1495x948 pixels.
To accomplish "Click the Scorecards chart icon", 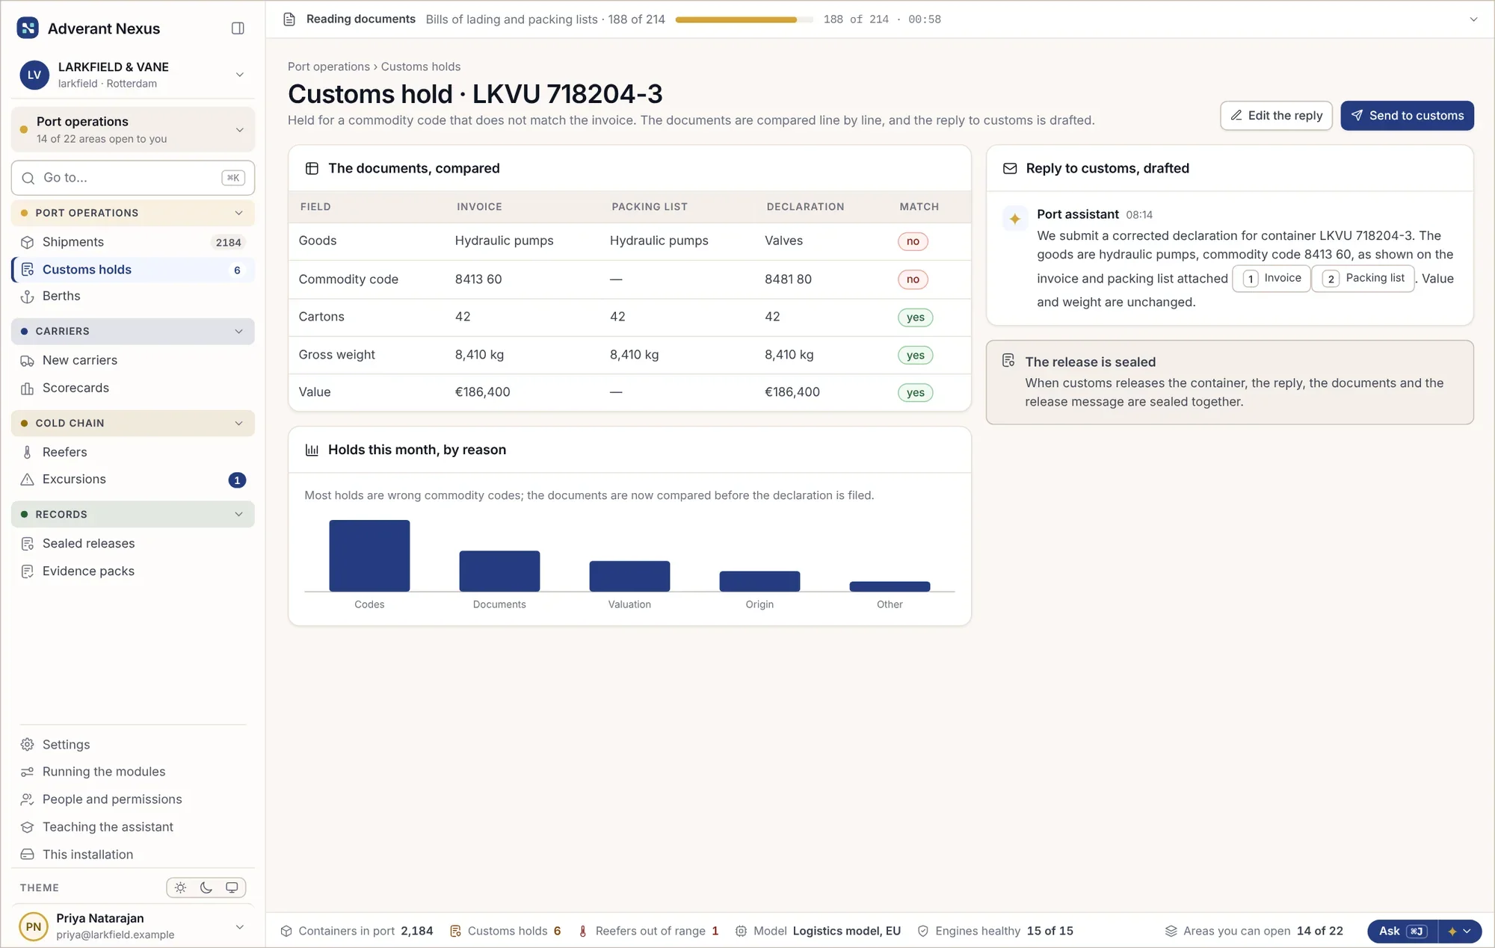I will (x=28, y=388).
